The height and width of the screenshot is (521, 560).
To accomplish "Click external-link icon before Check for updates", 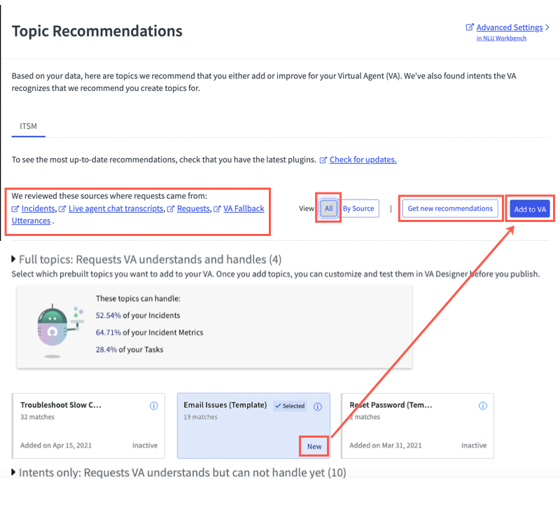I will click(x=323, y=160).
